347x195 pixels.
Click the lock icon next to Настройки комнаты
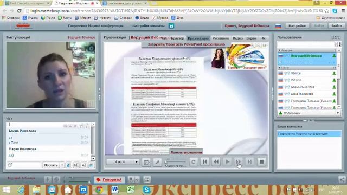pos(171,25)
